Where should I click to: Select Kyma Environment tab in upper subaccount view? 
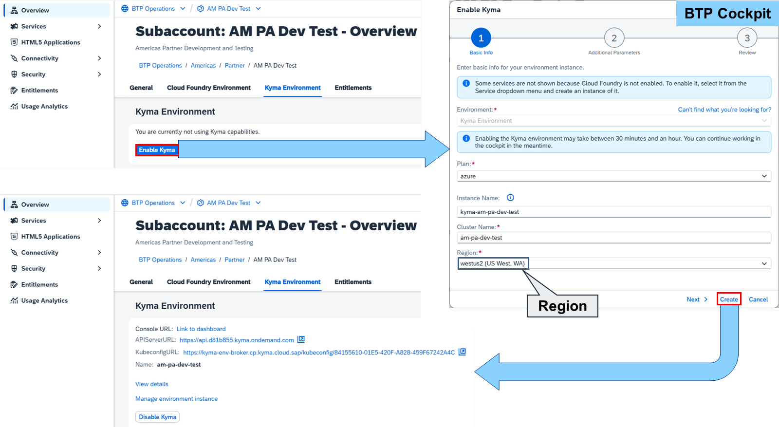(x=293, y=88)
